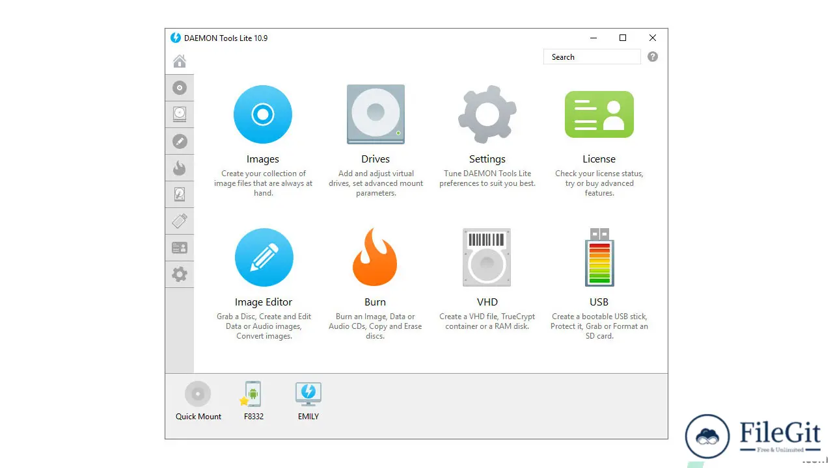Screen dimensions: 833x468
Task: Click 'Create your collection of image files' description
Action: coord(264,183)
